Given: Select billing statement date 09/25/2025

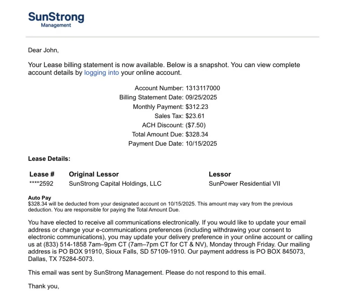Looking at the screenshot, I should click(x=201, y=97).
